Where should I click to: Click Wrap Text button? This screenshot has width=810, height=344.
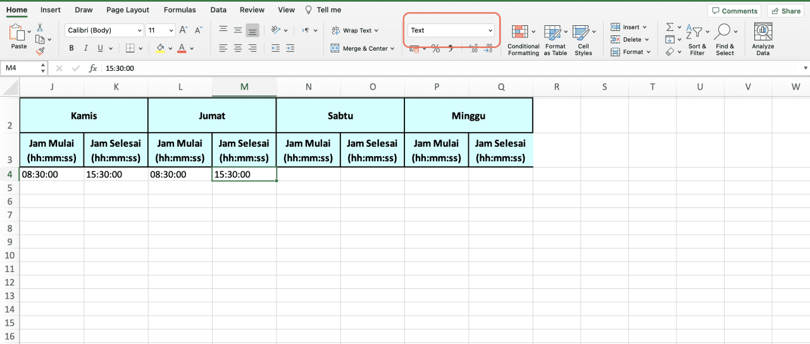click(354, 30)
